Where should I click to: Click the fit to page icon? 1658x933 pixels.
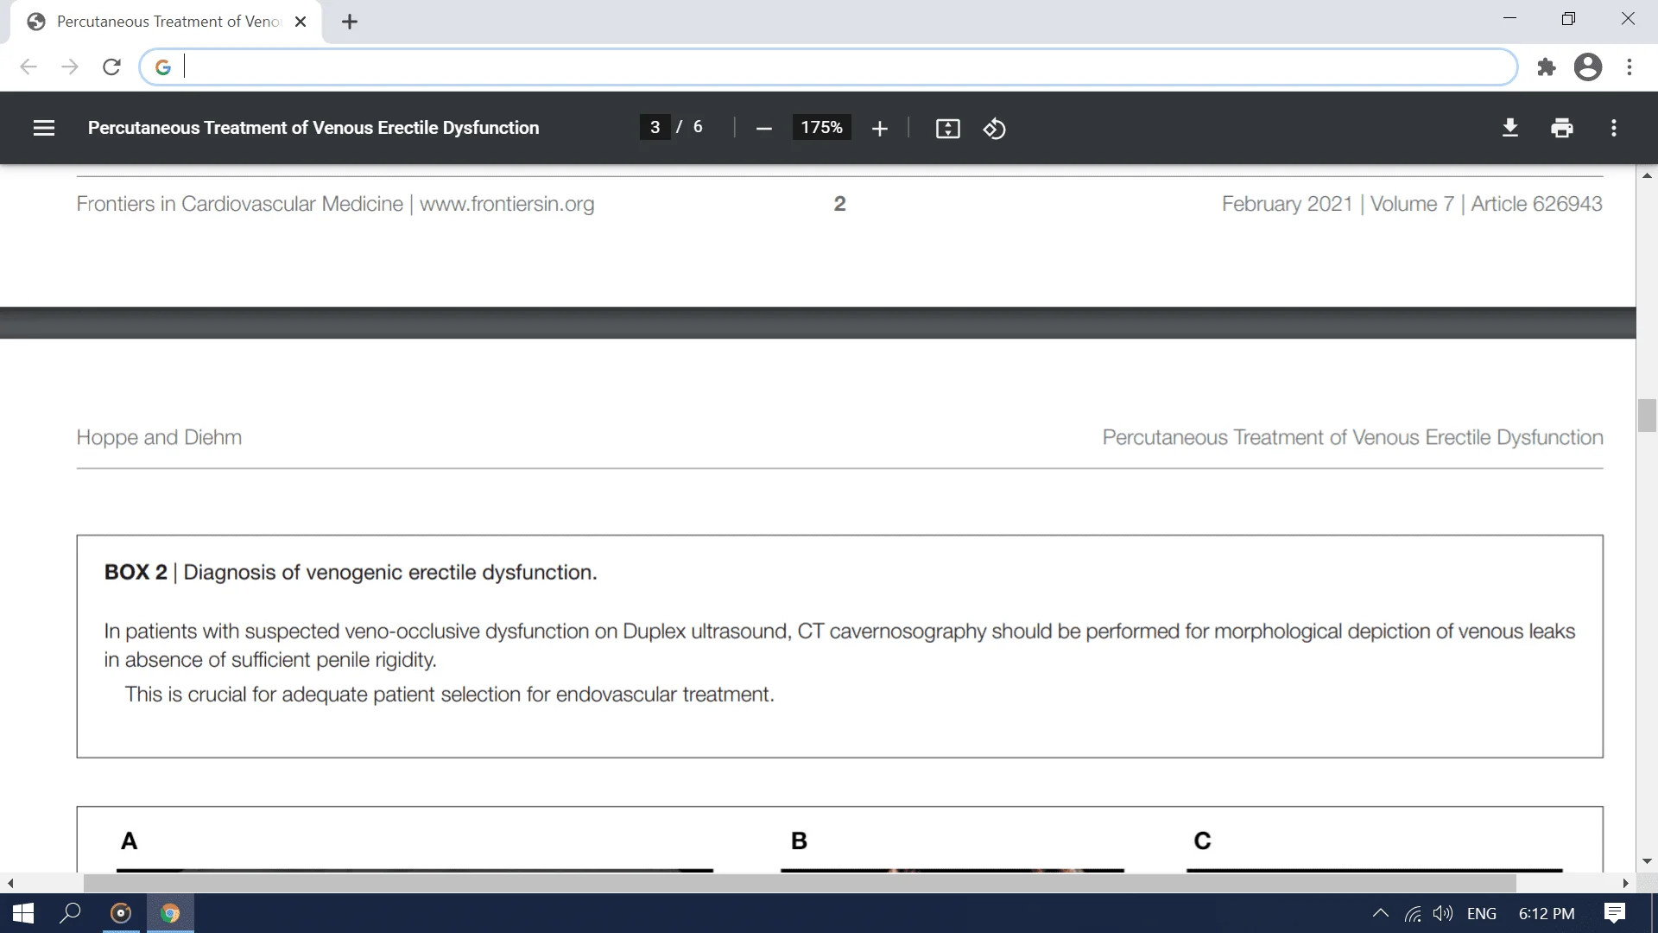coord(950,128)
